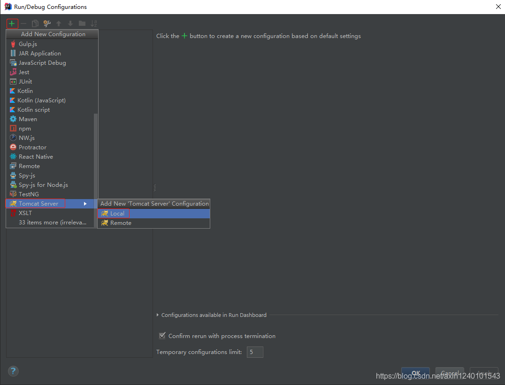Image resolution: width=505 pixels, height=385 pixels.
Task: Open Edit Defaults wrench icon
Action: [x=47, y=23]
